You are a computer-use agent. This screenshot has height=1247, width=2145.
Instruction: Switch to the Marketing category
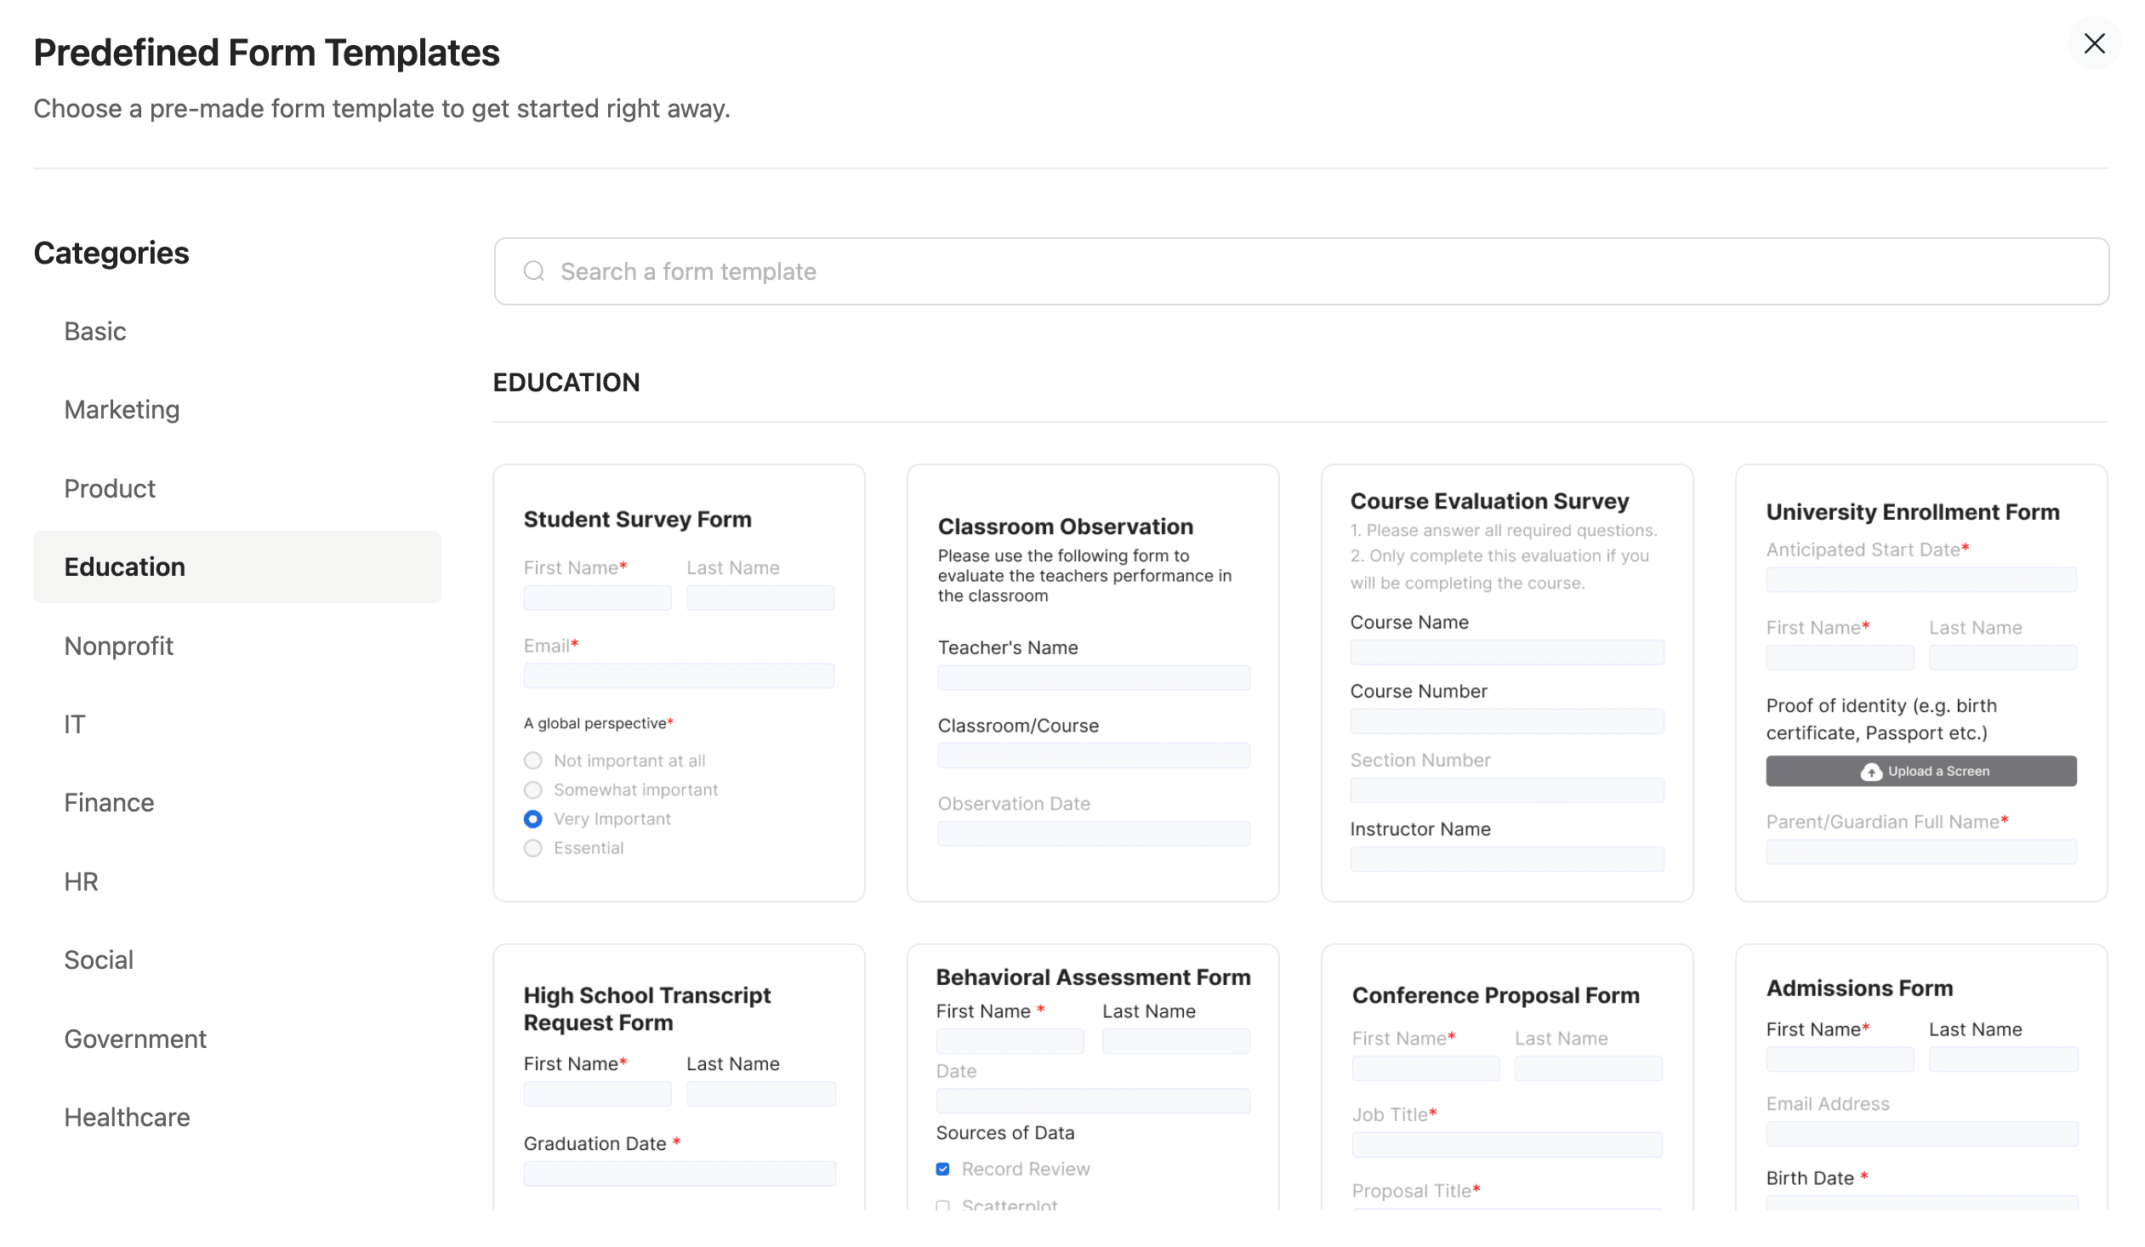pos(122,409)
